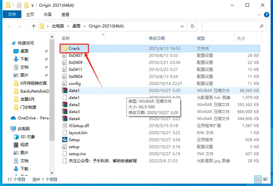Select the data2 WinRAR archive icon
The image size is (273, 186).
[65, 104]
